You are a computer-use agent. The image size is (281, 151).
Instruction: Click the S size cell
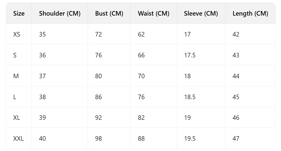tap(15, 55)
